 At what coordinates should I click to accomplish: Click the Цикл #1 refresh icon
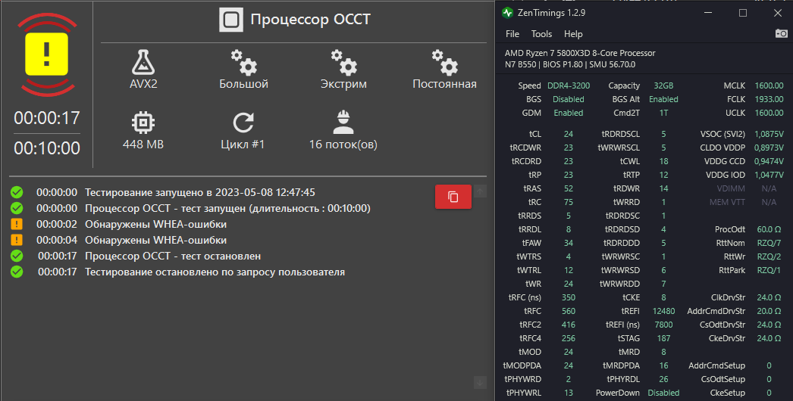[x=243, y=123]
